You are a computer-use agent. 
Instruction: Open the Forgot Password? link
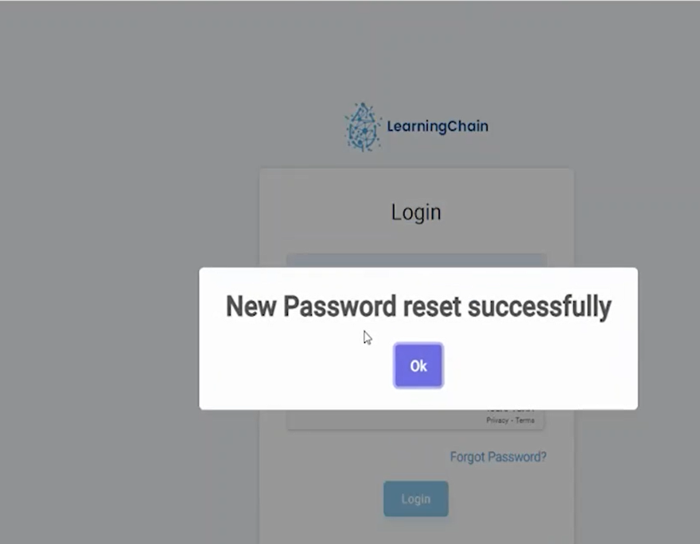(x=498, y=457)
